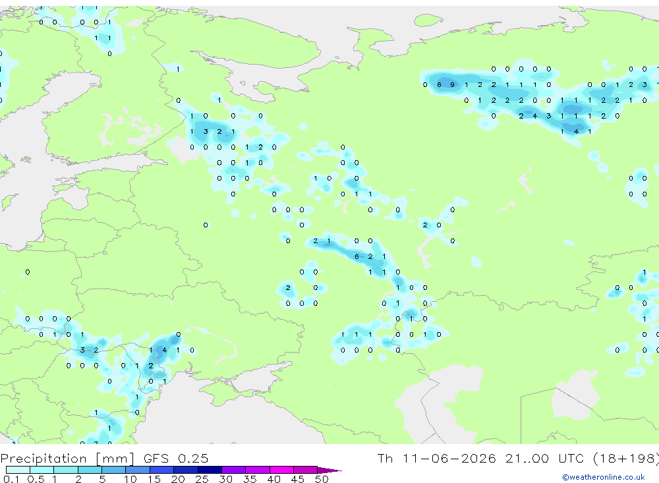Screen dimensions: 659x483
Task: Click the '15' legend scale label
Action: coord(154,479)
